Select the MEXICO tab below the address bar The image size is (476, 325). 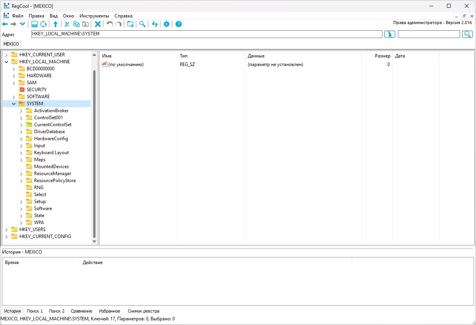[11, 44]
